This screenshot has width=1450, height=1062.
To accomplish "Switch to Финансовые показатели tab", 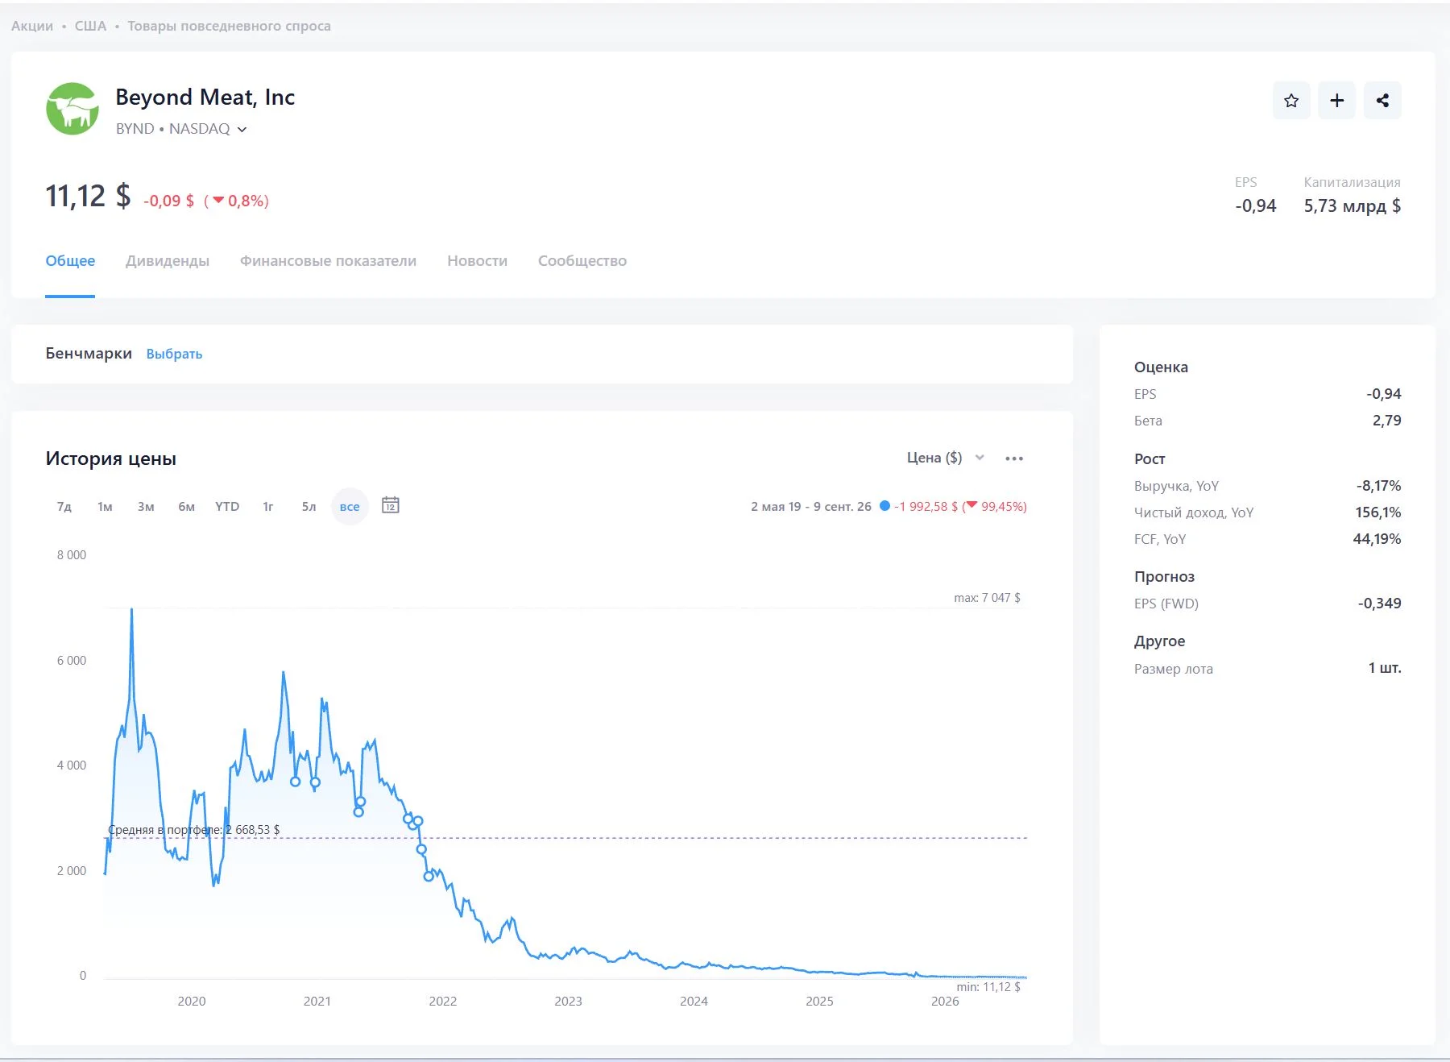I will [328, 261].
